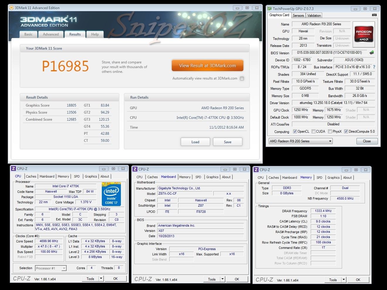
Task: Minimize the 3DMark 11 window
Action: (x=237, y=8)
